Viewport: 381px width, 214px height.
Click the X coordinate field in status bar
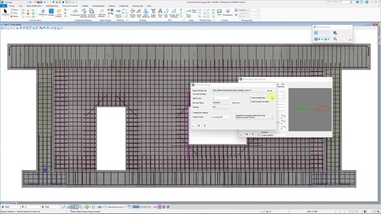[13, 207]
